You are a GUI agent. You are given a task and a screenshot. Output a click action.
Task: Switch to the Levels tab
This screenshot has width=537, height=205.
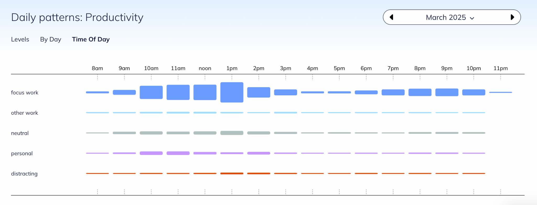[x=20, y=39]
